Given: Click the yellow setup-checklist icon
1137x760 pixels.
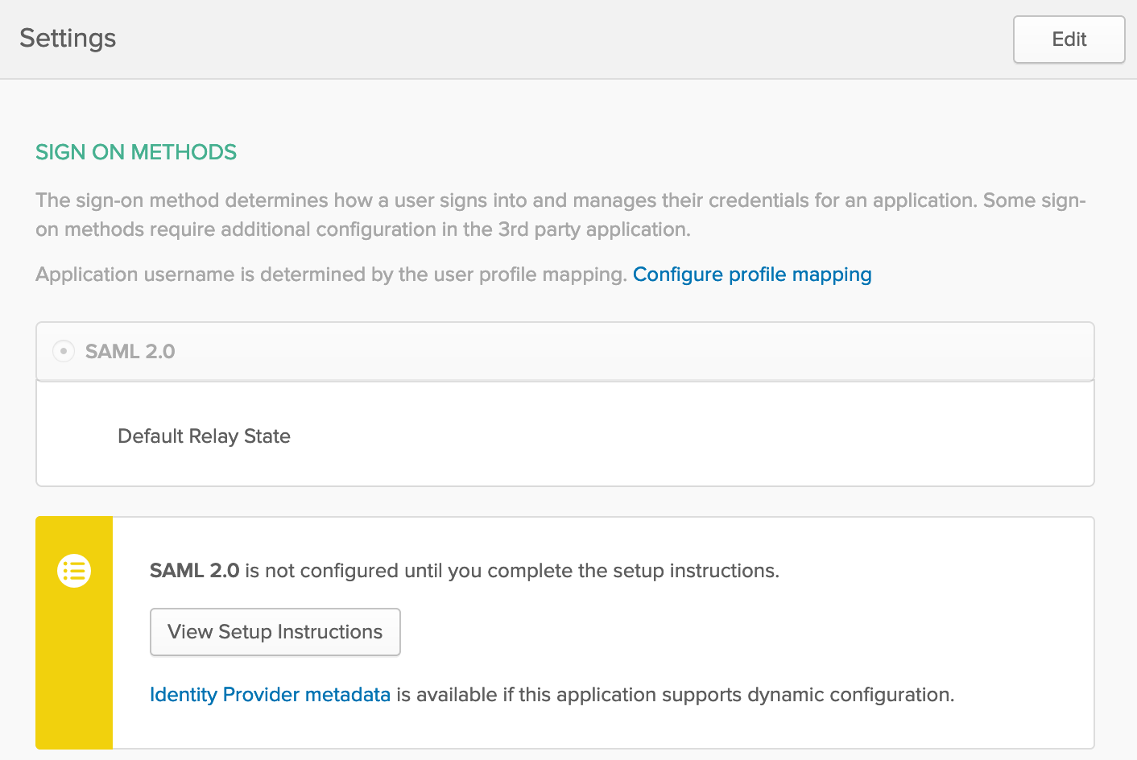Looking at the screenshot, I should (73, 571).
